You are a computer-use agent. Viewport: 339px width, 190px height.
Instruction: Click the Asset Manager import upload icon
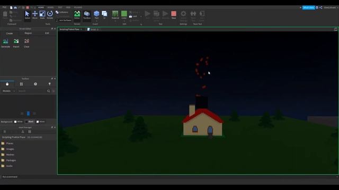[23, 131]
